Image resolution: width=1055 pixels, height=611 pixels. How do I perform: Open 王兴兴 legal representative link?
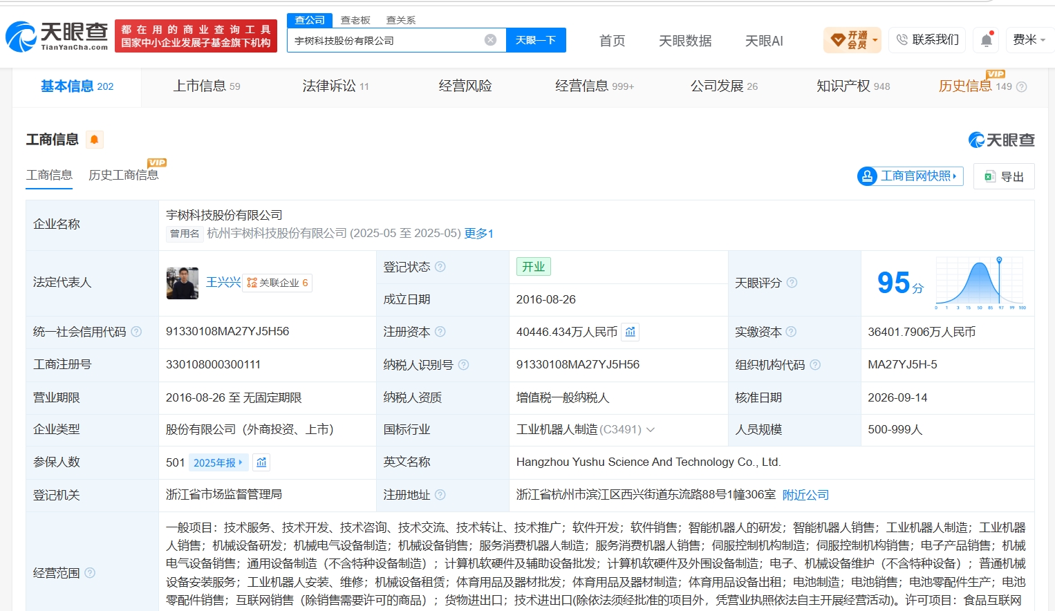pyautogui.click(x=223, y=283)
